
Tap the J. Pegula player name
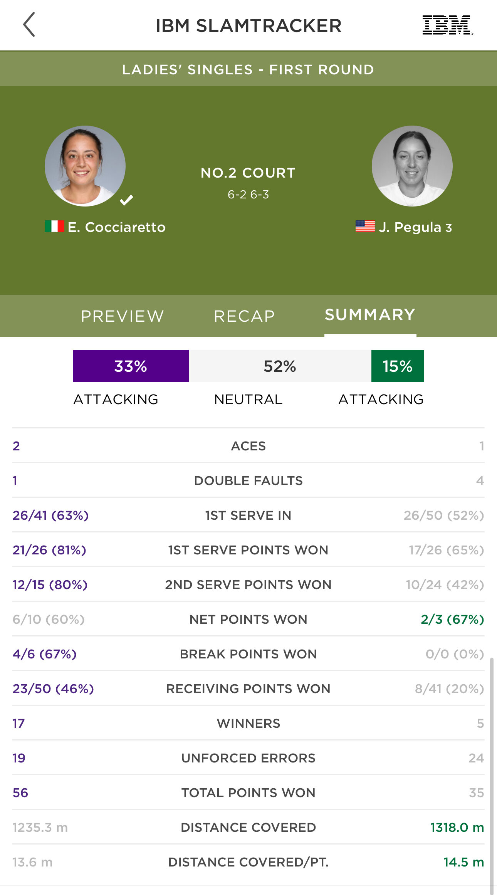[415, 227]
